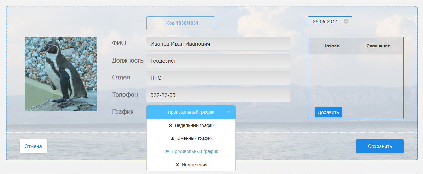Click the cross icon beside Исключения
423x174 pixels.
click(x=178, y=165)
